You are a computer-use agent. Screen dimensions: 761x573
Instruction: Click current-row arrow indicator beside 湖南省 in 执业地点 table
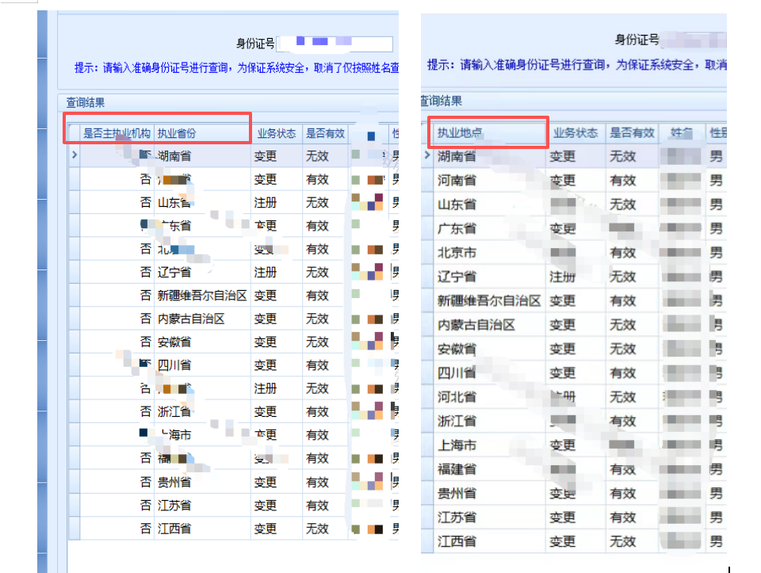click(x=427, y=155)
